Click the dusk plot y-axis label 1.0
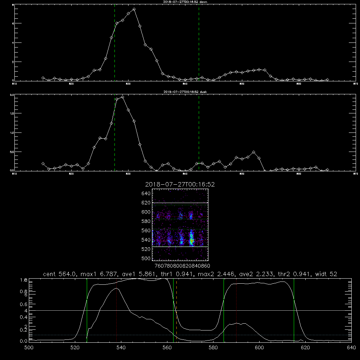 click(12, 133)
